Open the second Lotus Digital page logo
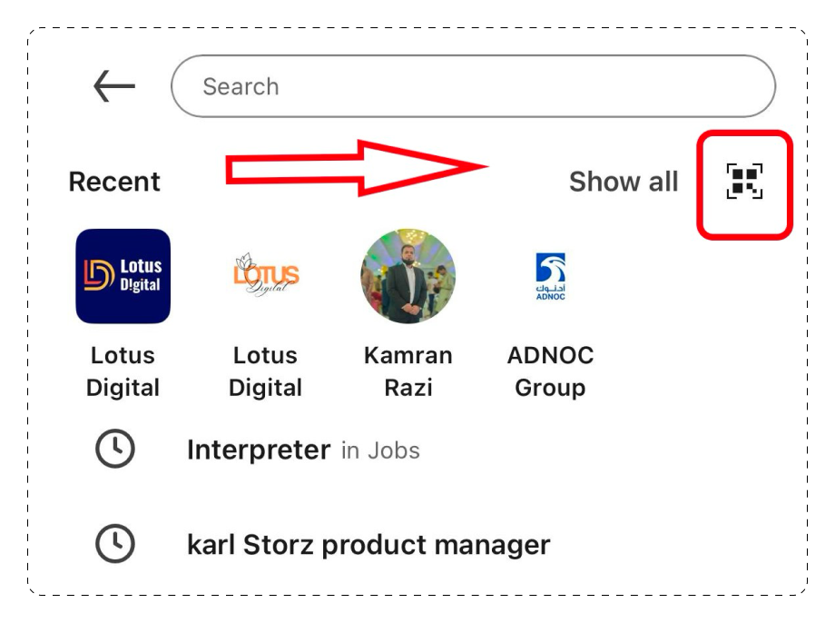This screenshot has width=835, height=623. pos(266,276)
